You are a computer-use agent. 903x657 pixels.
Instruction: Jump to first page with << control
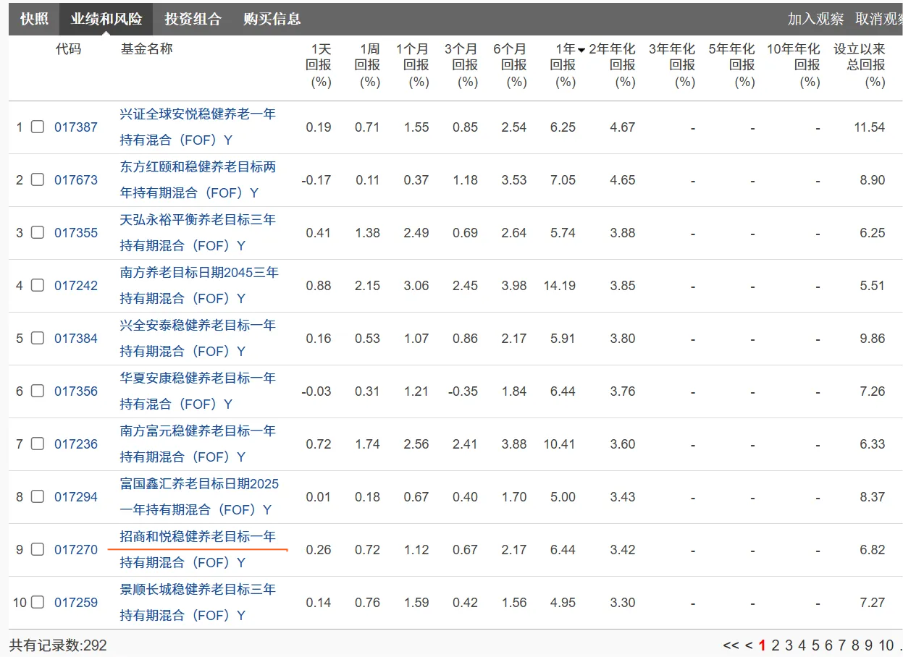pyautogui.click(x=731, y=645)
